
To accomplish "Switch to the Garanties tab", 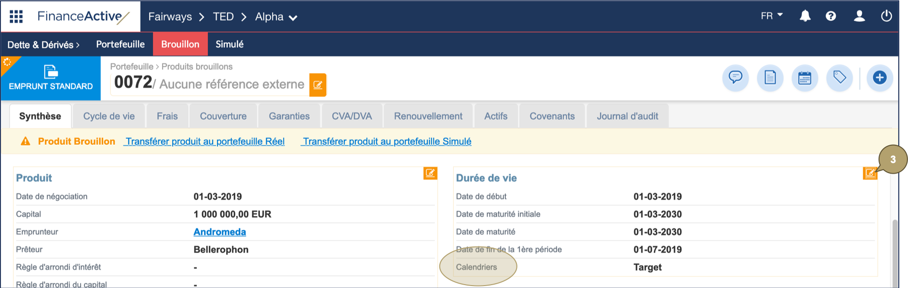I will (289, 116).
